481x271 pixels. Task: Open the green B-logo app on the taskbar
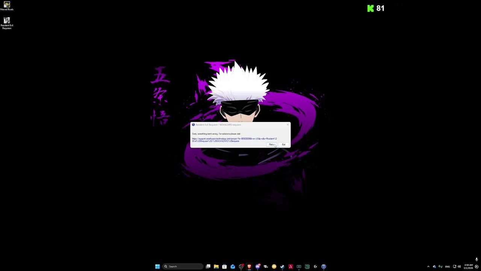[307, 266]
